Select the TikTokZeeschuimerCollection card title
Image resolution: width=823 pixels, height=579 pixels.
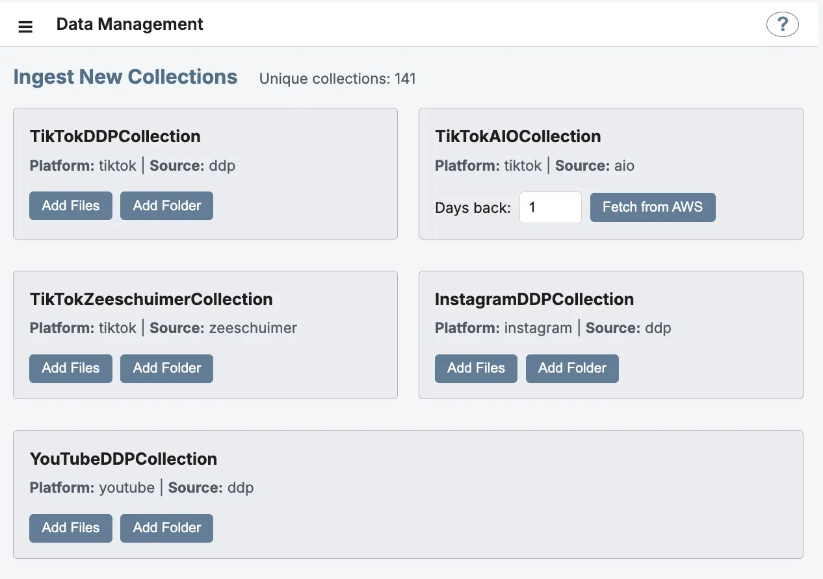click(x=151, y=299)
